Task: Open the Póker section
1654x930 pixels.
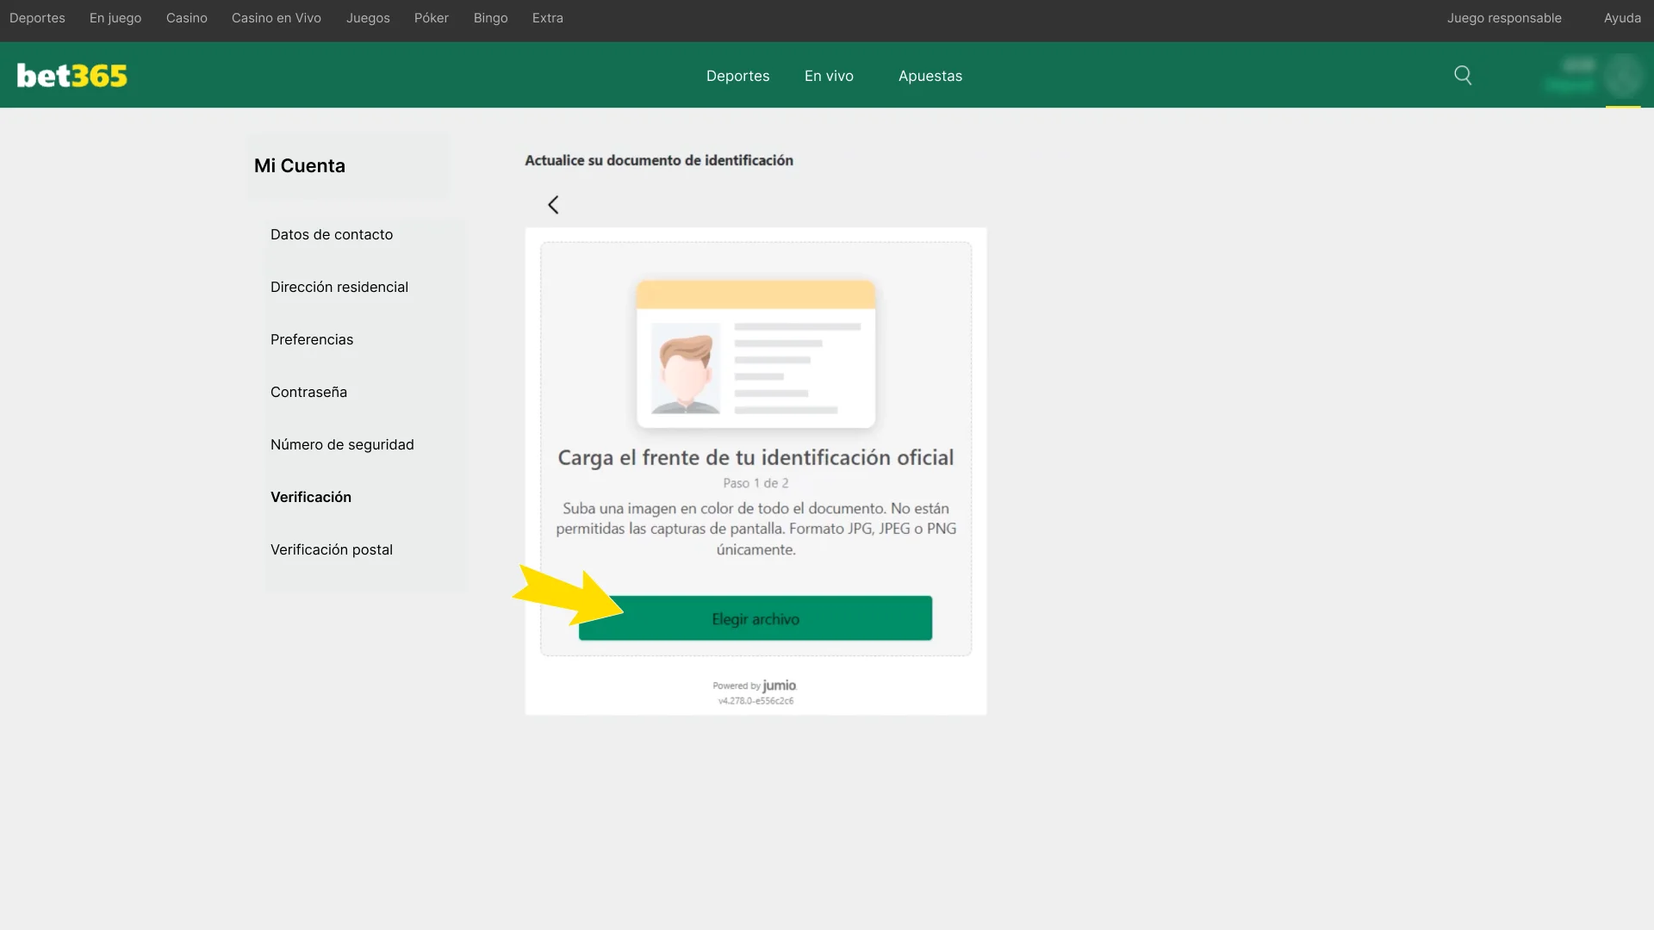Action: tap(431, 17)
